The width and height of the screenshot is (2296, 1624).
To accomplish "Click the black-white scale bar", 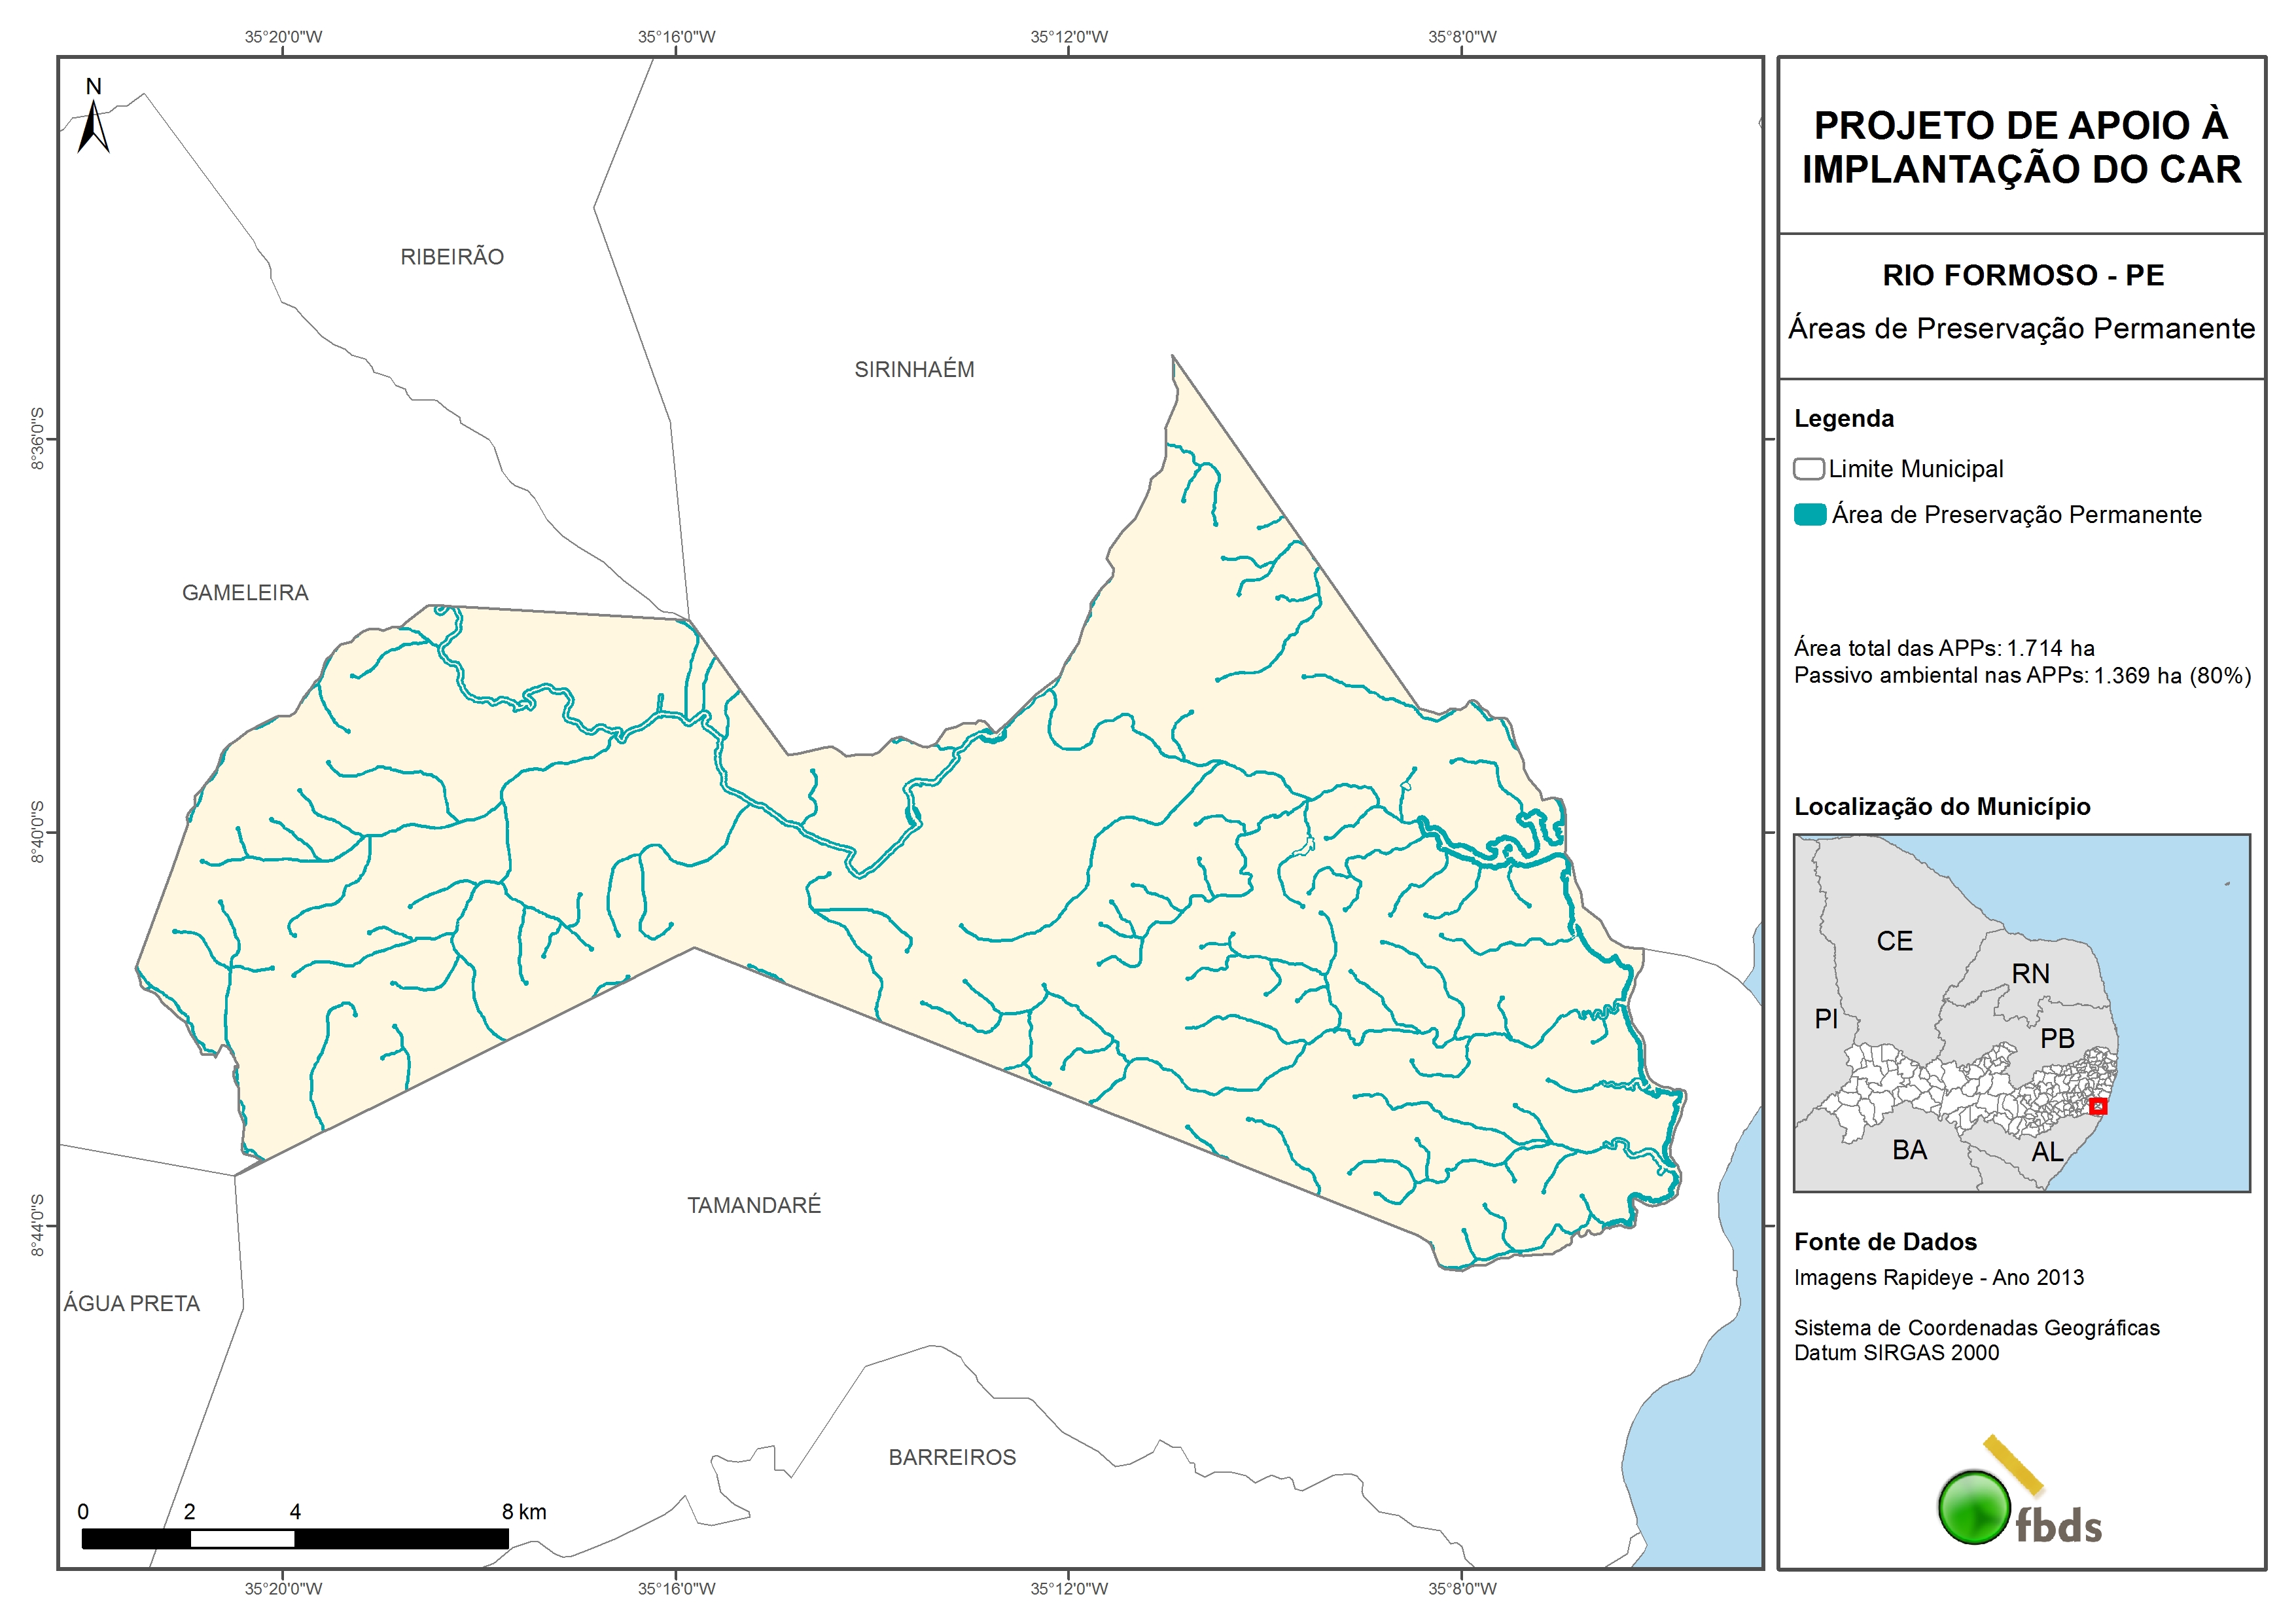I will [295, 1538].
